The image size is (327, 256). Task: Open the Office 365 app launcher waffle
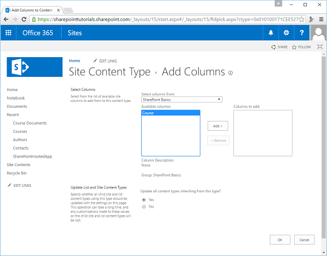8,33
